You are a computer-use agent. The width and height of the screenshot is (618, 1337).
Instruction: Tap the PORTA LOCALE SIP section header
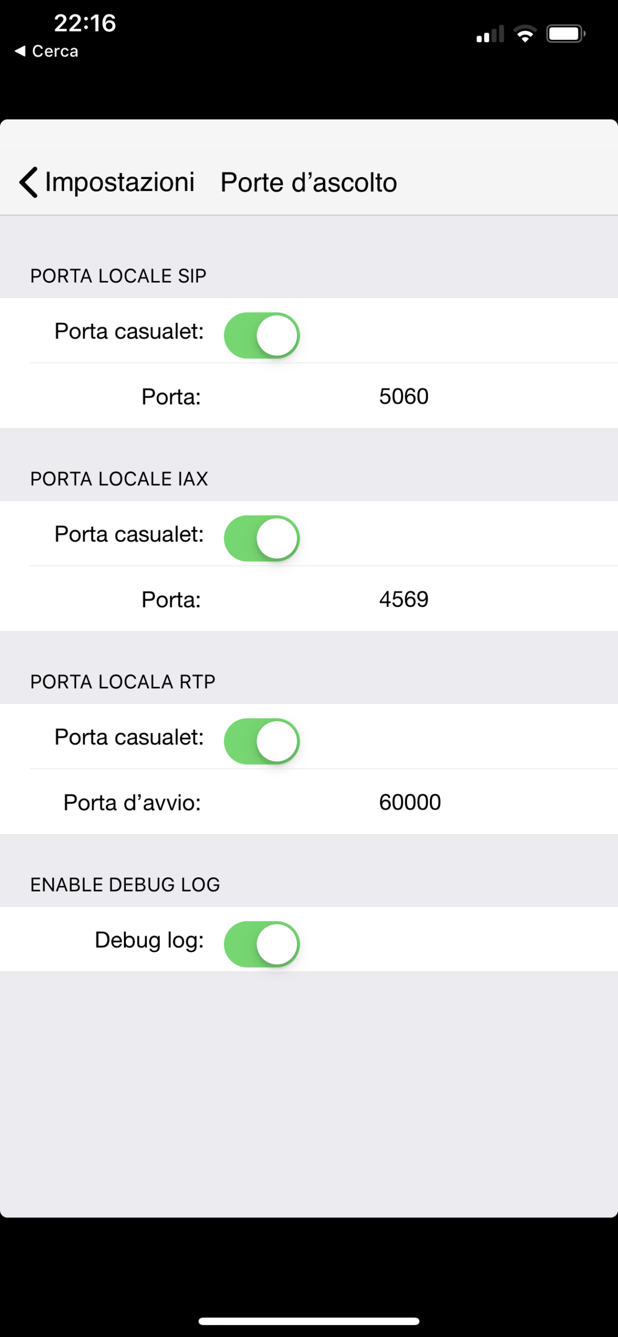(118, 276)
